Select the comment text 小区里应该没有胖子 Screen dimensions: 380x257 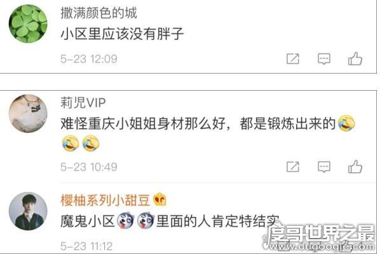(122, 34)
